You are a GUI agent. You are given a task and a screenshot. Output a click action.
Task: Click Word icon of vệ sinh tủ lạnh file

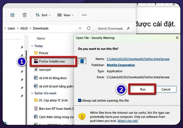[36, 86]
